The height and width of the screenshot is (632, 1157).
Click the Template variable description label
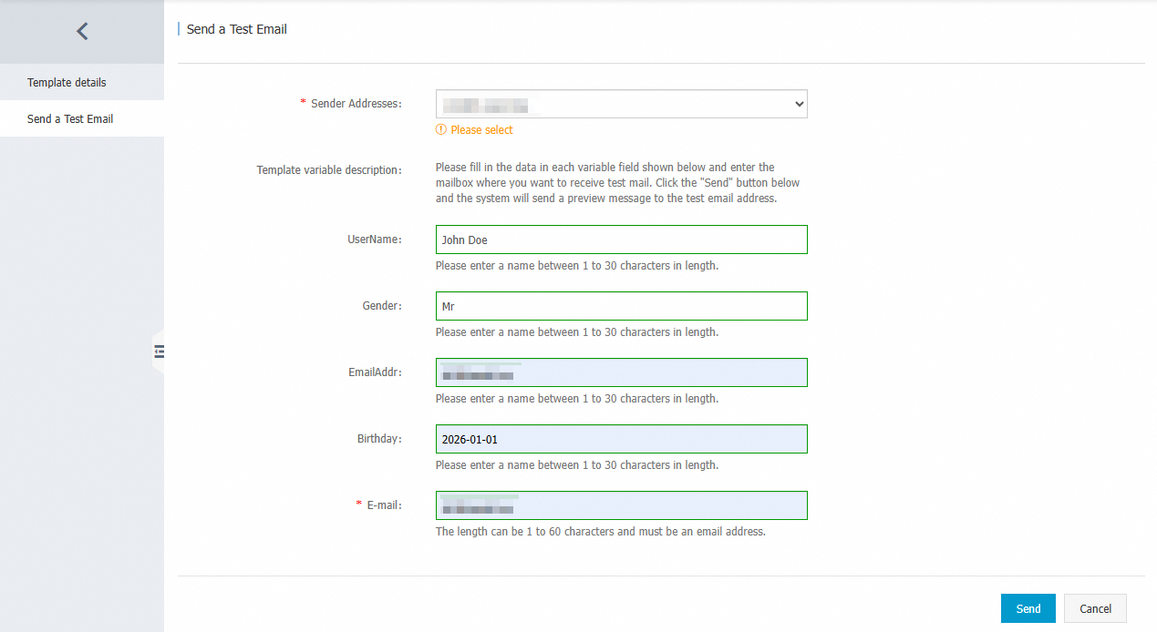pos(329,170)
